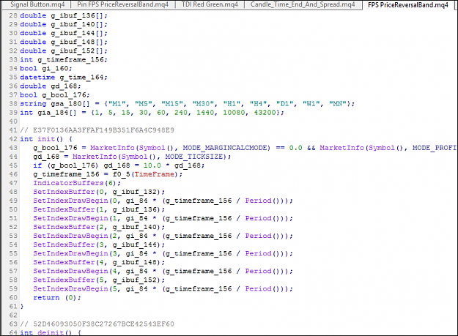Open the Candle_Time_End_And_Spread.mq4 tab
The width and height of the screenshot is (458, 336).
pos(303,4)
